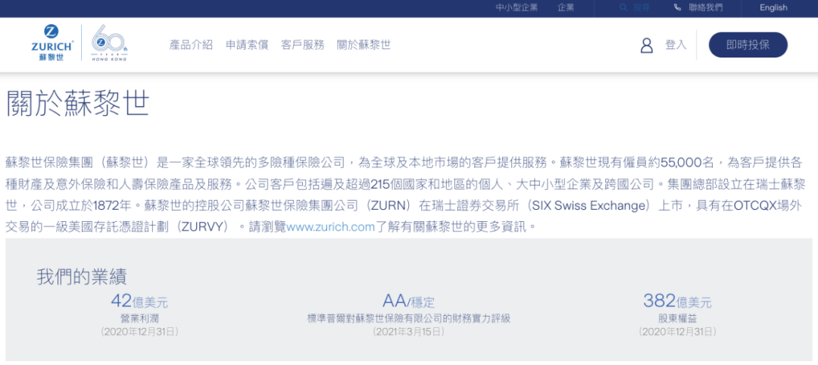This screenshot has width=818, height=365.
Task: Open the 申請索償 menu
Action: tap(247, 45)
